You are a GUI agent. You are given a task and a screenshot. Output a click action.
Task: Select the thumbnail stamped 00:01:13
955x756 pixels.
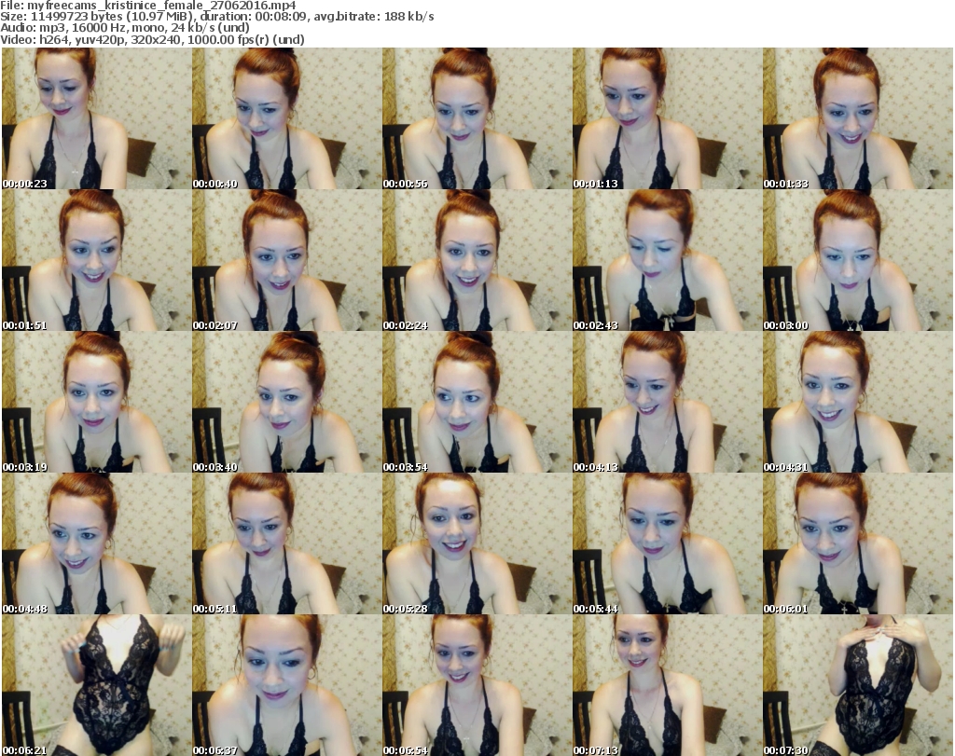(667, 118)
